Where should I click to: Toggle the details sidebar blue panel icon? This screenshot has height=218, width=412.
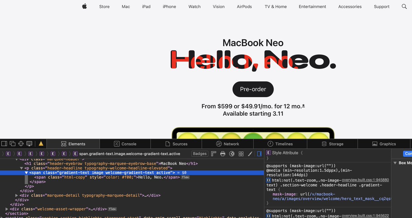coord(259,153)
